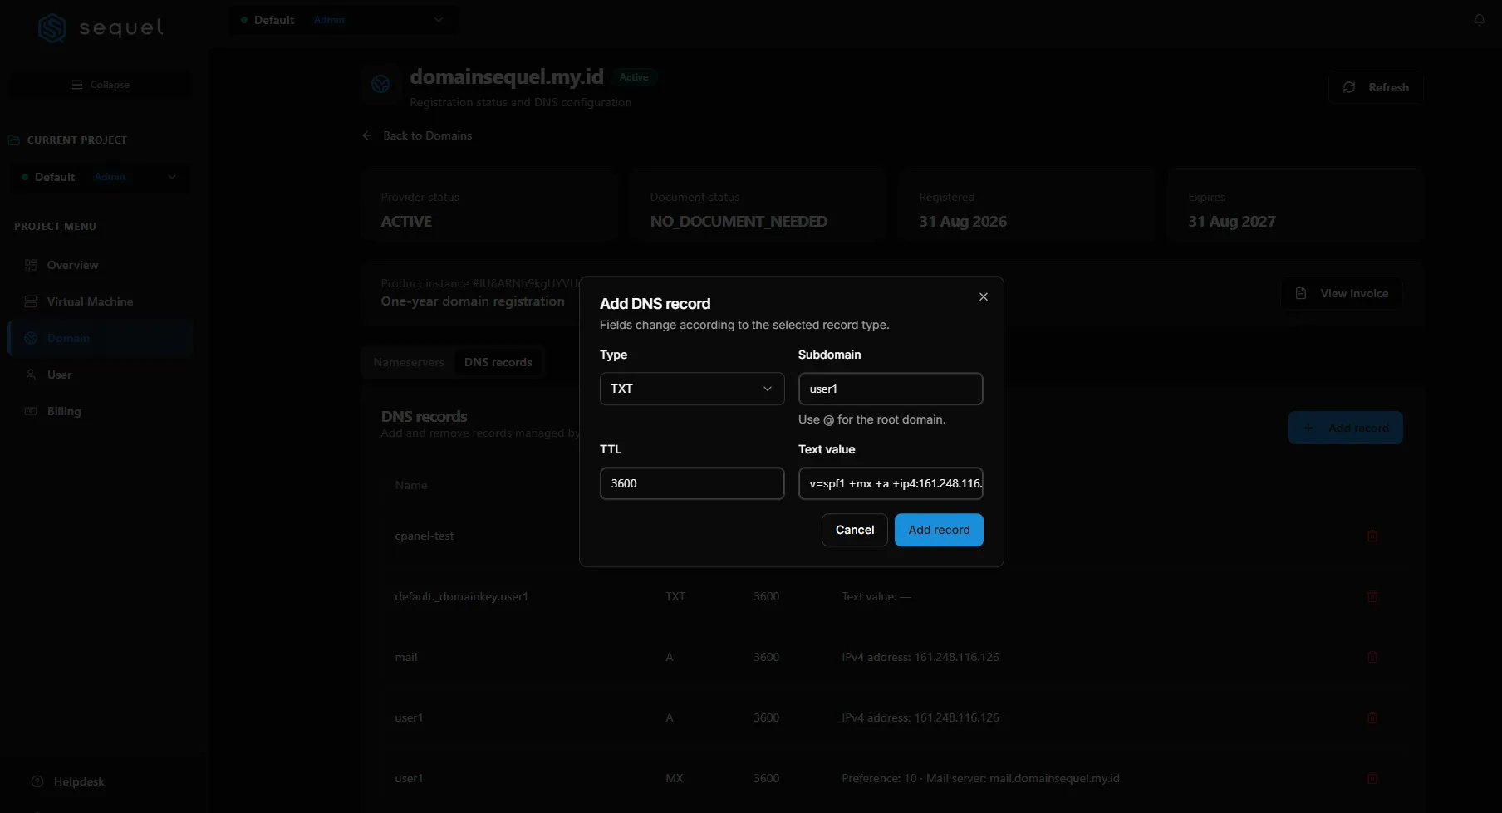
Task: Click the Helpdesk question mark icon
Action: (x=37, y=781)
